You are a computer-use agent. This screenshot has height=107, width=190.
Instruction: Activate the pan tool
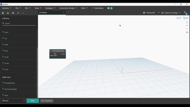(187, 32)
